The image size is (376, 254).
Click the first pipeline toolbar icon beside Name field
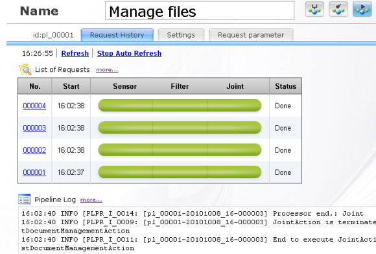(314, 9)
